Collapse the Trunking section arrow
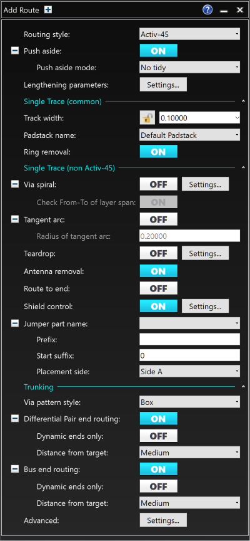 pos(244,387)
